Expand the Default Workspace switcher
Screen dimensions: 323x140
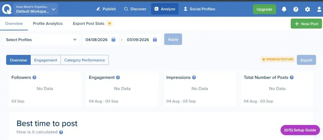[x=36, y=9]
